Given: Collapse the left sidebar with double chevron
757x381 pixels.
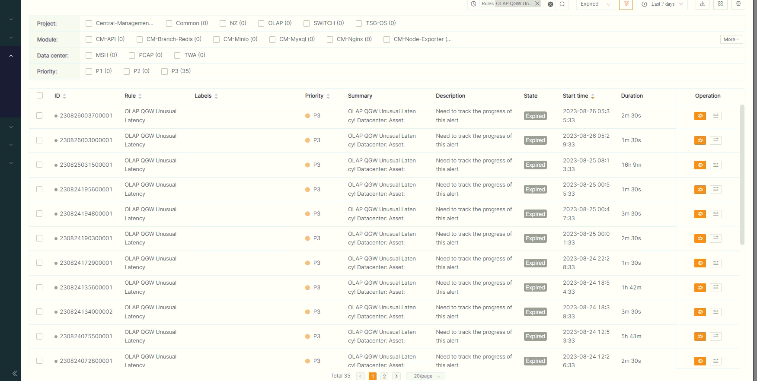Looking at the screenshot, I should click(15, 373).
